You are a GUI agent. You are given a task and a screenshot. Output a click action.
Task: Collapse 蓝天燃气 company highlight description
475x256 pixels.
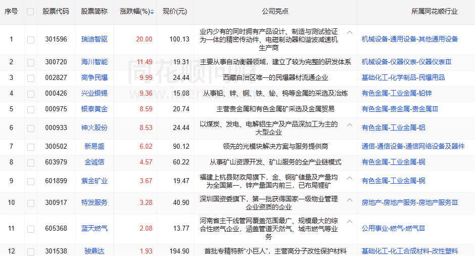(x=350, y=222)
